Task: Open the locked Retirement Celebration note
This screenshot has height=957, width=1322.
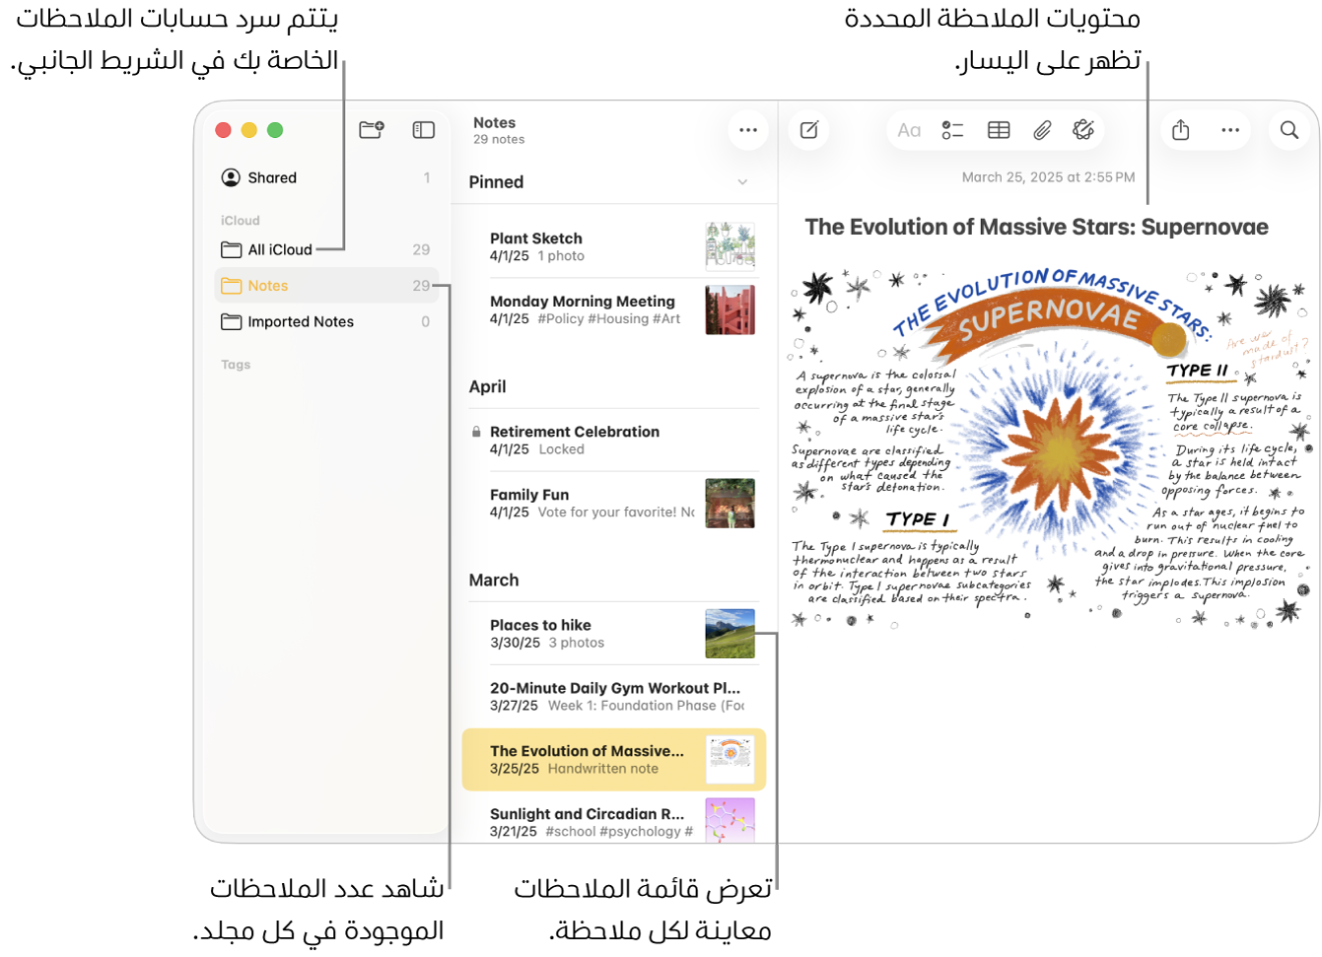Action: (613, 440)
